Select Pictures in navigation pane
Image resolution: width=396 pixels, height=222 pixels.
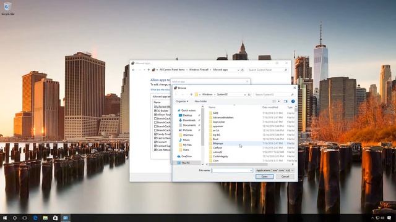coord(187,130)
